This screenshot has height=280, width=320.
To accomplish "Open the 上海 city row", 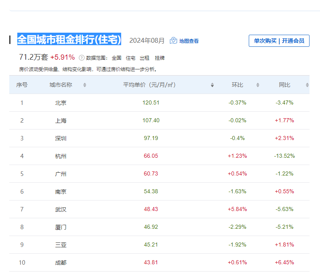I will tap(61, 121).
